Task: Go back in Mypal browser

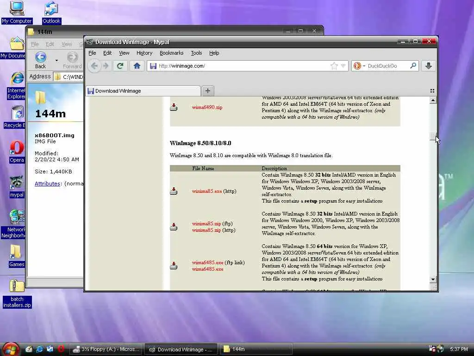Action: (94, 66)
